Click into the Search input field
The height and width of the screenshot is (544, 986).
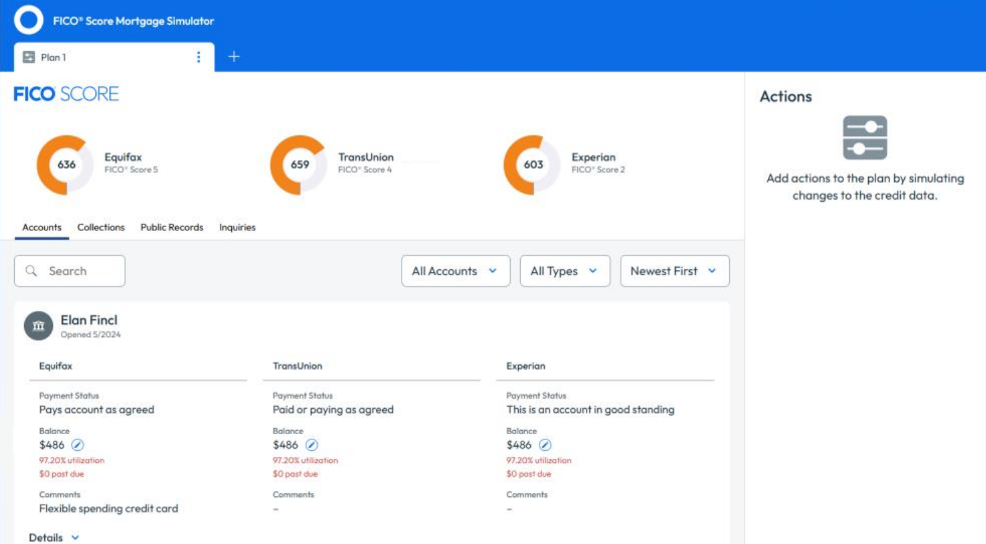point(70,271)
